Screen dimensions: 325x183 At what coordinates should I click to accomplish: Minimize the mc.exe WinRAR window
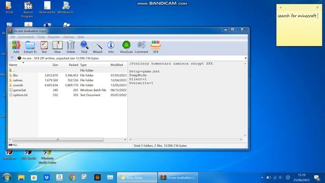click(225, 29)
